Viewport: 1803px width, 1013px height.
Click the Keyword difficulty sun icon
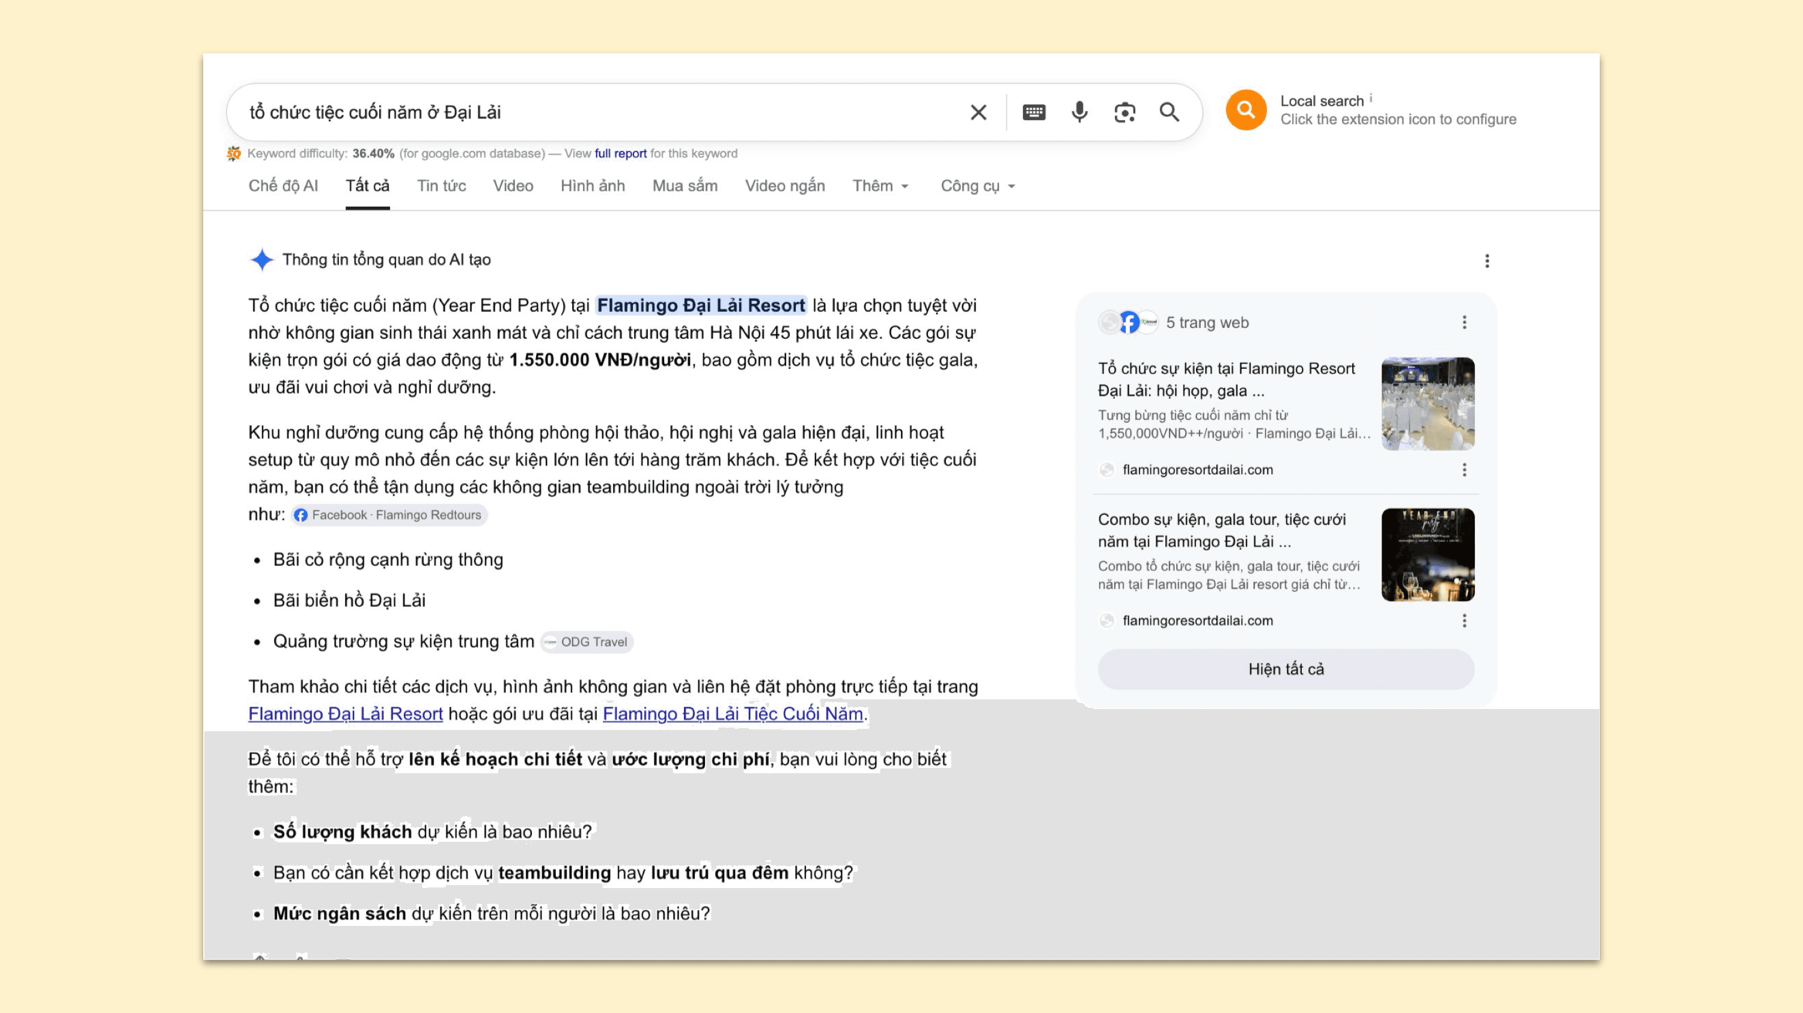(x=234, y=153)
